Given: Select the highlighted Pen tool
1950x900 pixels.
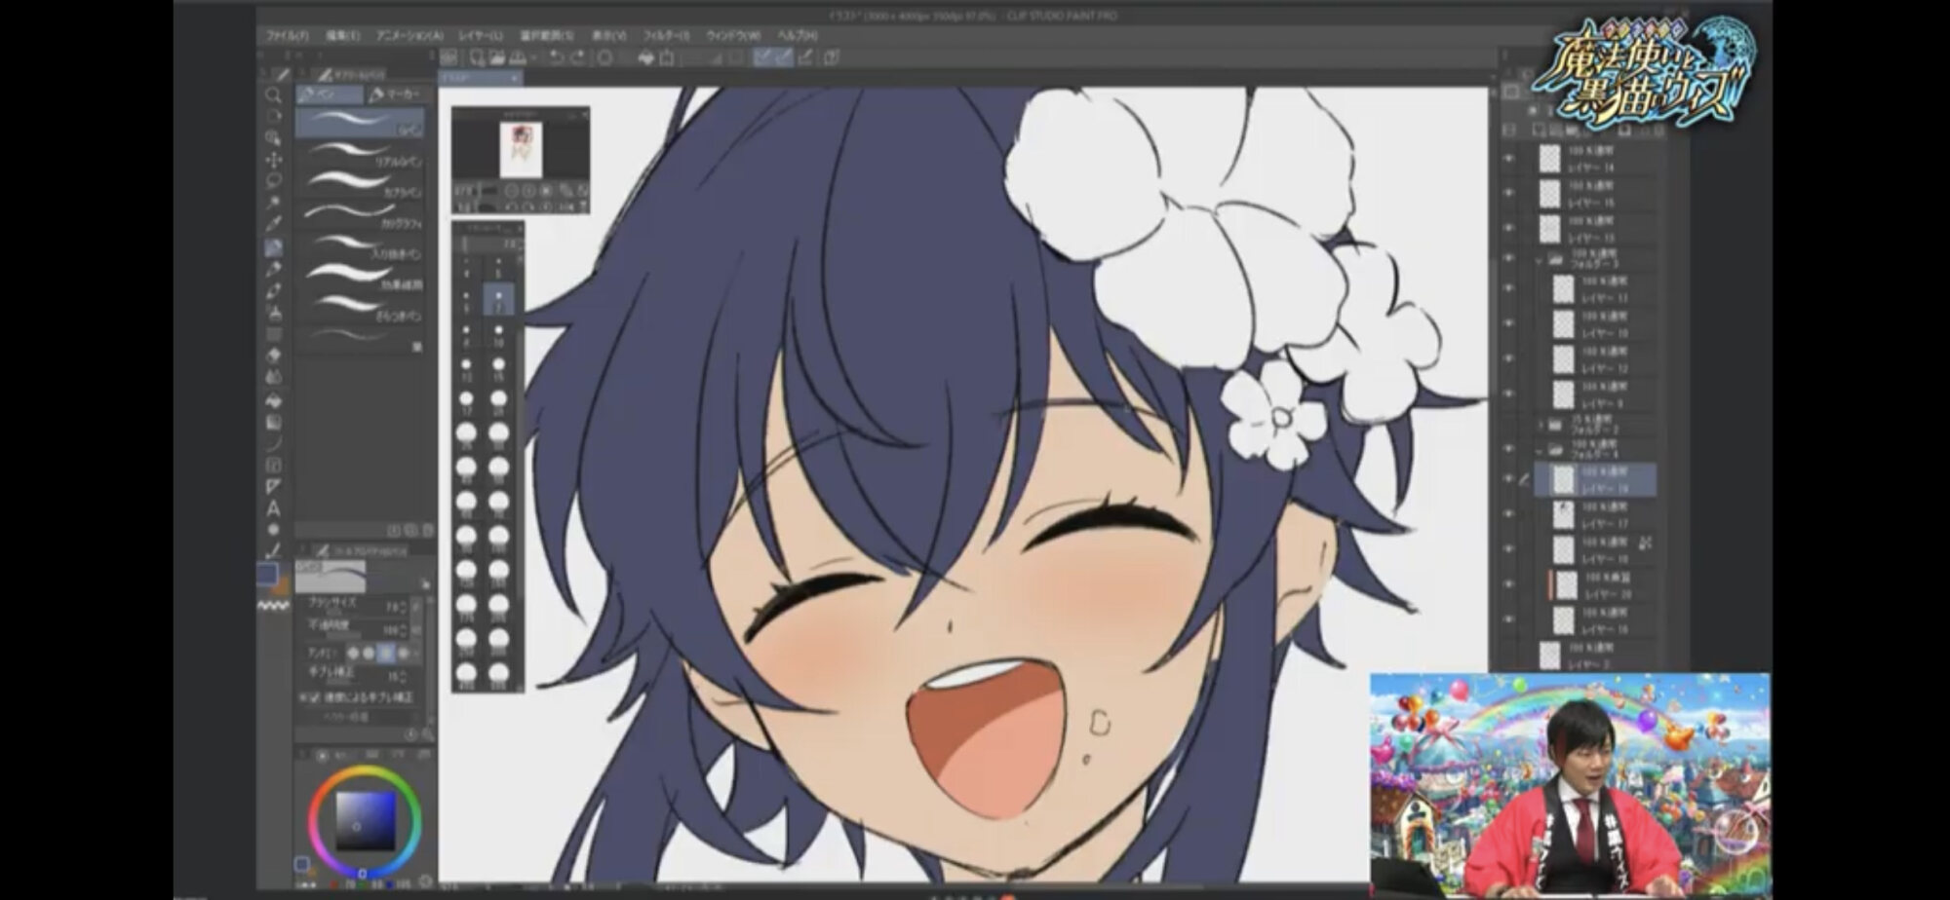Looking at the screenshot, I should (274, 247).
